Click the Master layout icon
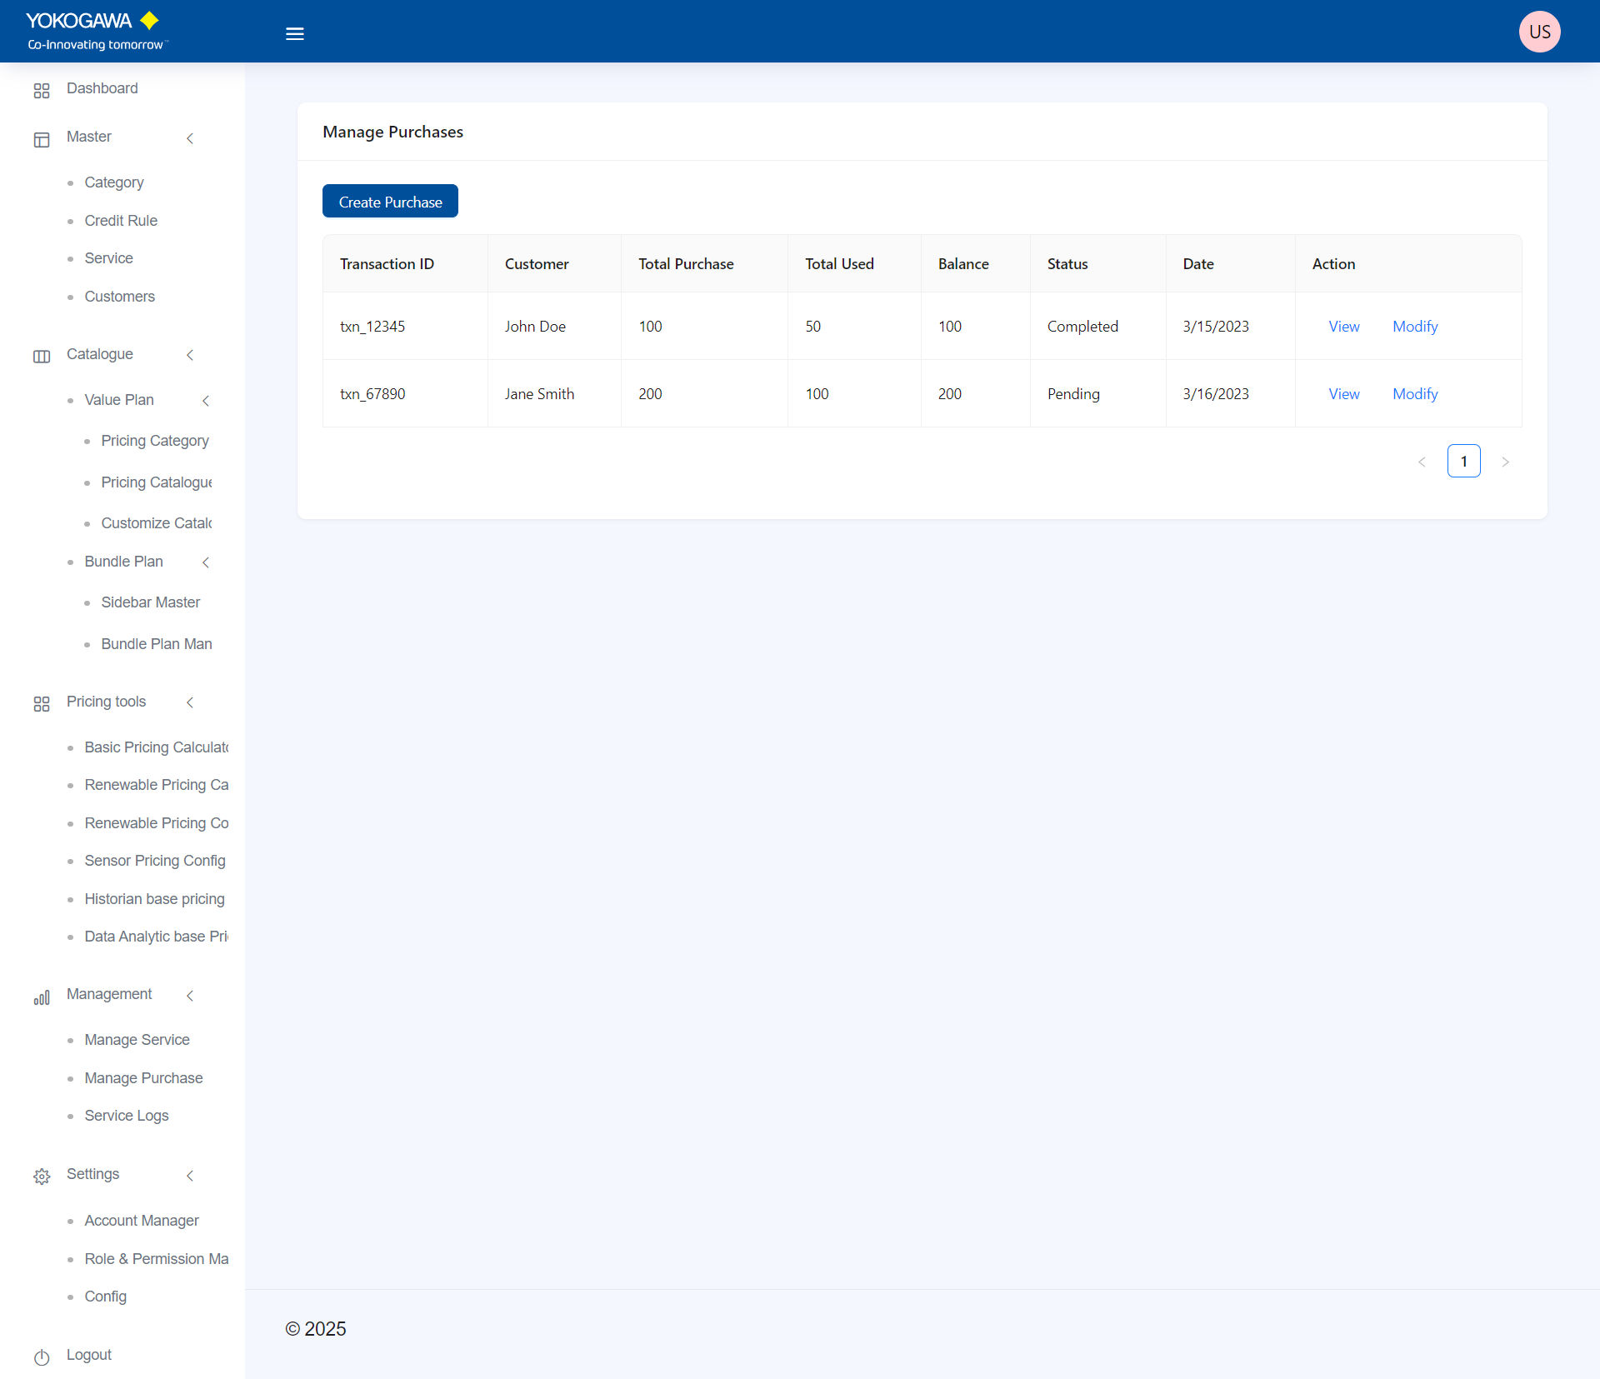 pos(42,139)
